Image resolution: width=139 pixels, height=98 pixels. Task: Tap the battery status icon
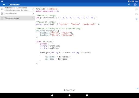133,1
